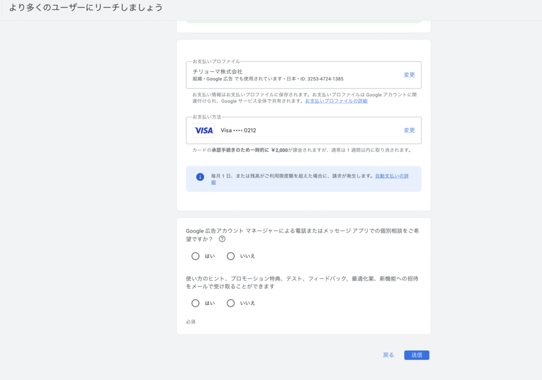Image resolution: width=542 pixels, height=380 pixels.
Task: Click 変更 for the payment profile
Action: click(409, 75)
